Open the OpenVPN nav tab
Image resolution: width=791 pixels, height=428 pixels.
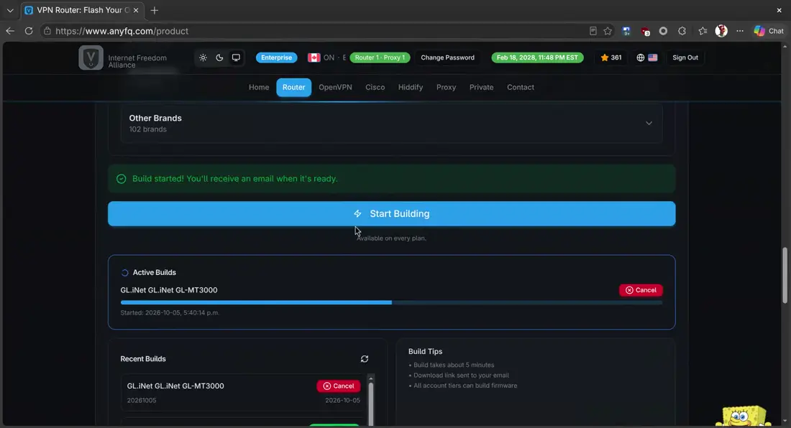tap(335, 87)
